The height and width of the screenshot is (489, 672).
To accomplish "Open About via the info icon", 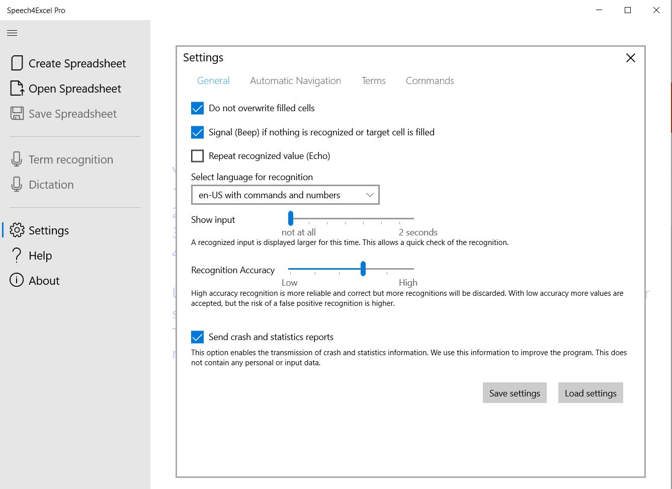I will (x=17, y=281).
